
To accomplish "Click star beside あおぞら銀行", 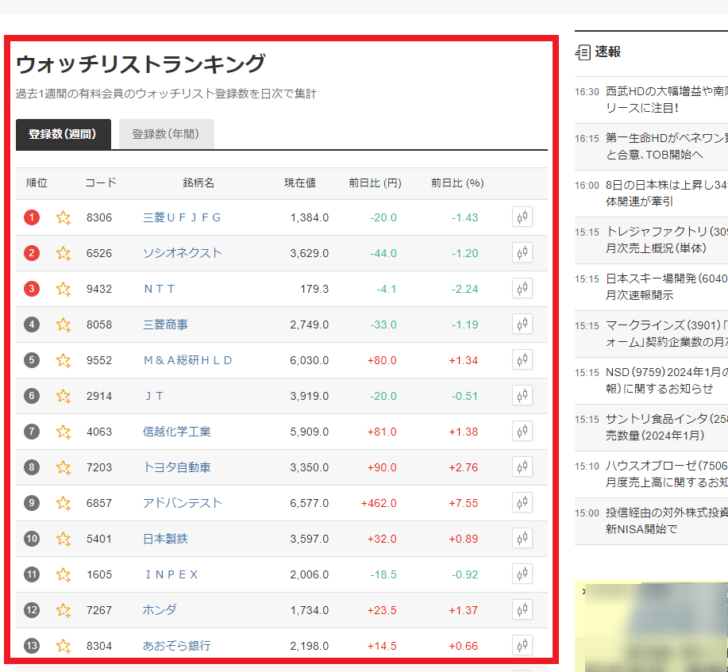I will pyautogui.click(x=64, y=646).
